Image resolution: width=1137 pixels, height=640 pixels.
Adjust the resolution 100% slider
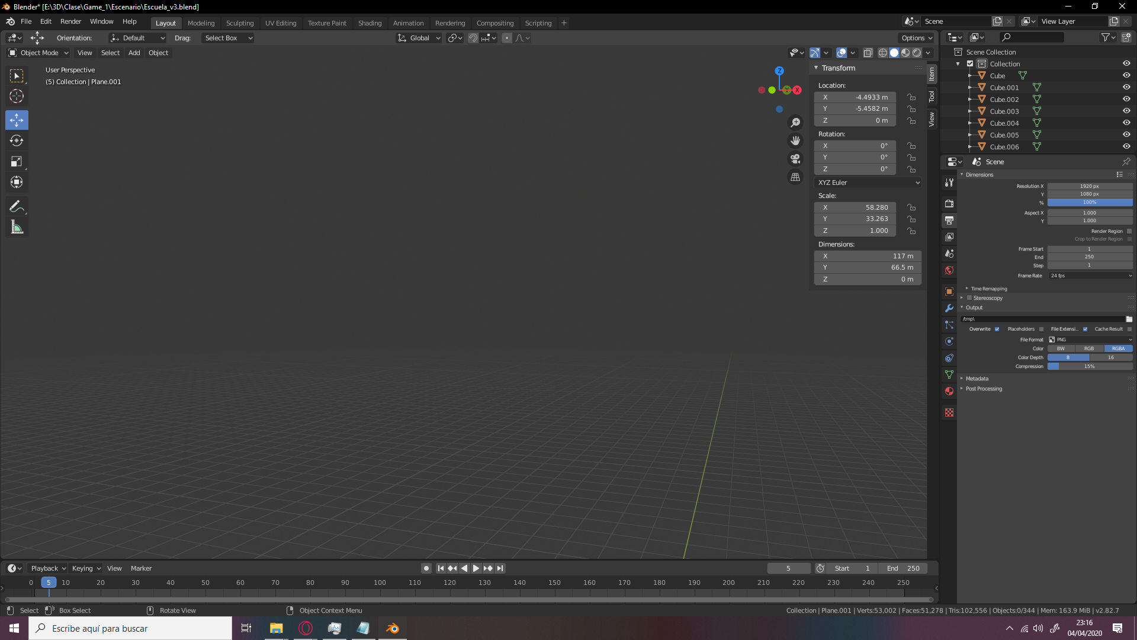(x=1090, y=203)
